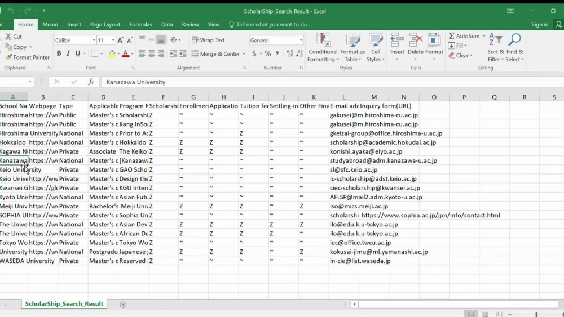This screenshot has width=564, height=317.
Task: Click the Cut scissors icon
Action: (x=8, y=37)
